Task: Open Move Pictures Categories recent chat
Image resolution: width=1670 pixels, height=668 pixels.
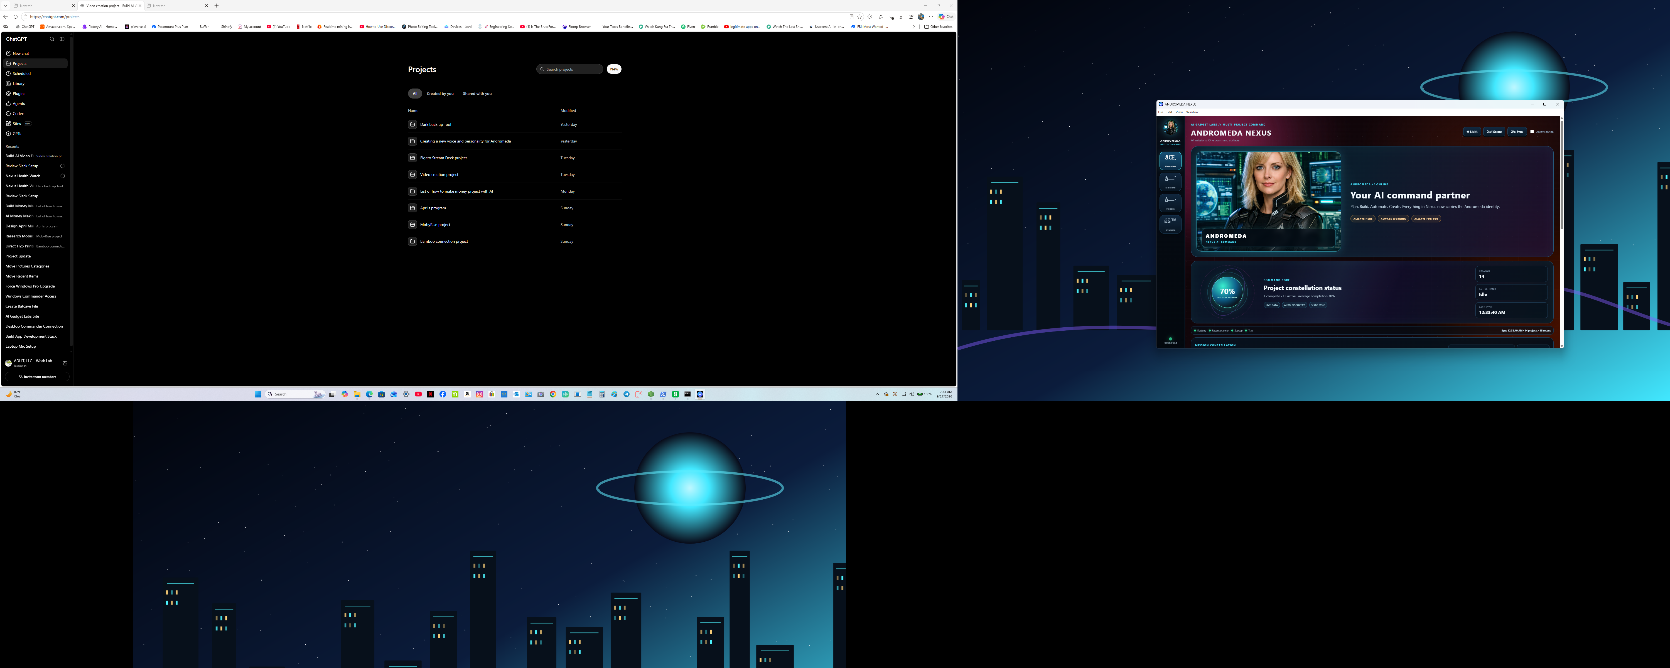Action: point(35,266)
